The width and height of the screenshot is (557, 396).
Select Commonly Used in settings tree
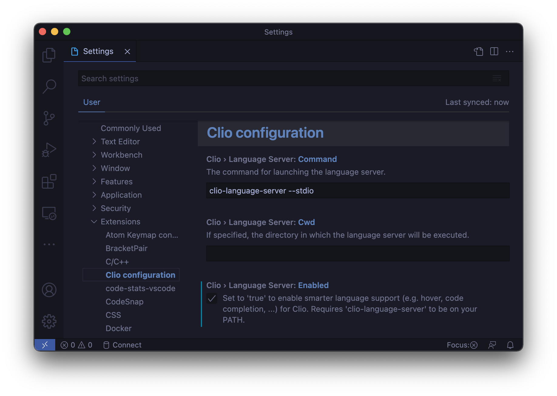(x=131, y=128)
